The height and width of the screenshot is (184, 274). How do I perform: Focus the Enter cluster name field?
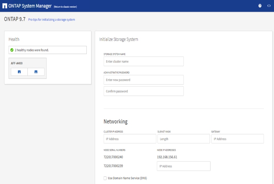click(143, 61)
